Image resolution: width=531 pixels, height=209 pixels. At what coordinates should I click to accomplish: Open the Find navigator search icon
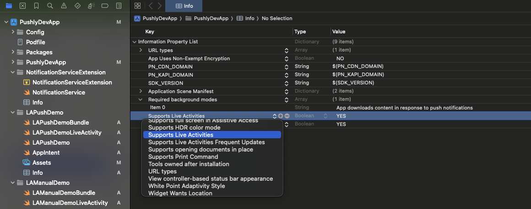coord(50,6)
